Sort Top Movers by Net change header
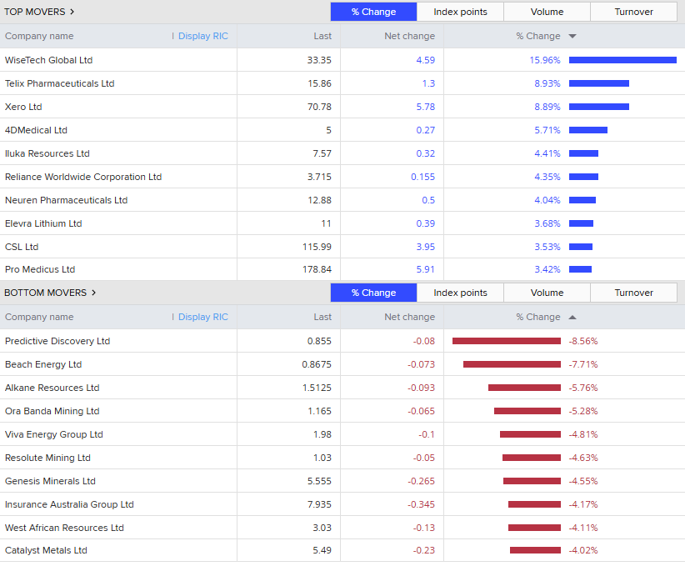The height and width of the screenshot is (566, 685). click(409, 37)
